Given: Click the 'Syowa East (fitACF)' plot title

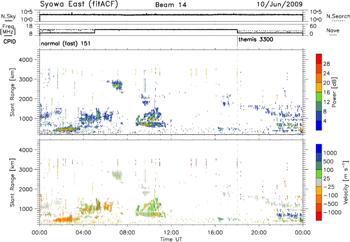Looking at the screenshot, I should click(x=79, y=4).
